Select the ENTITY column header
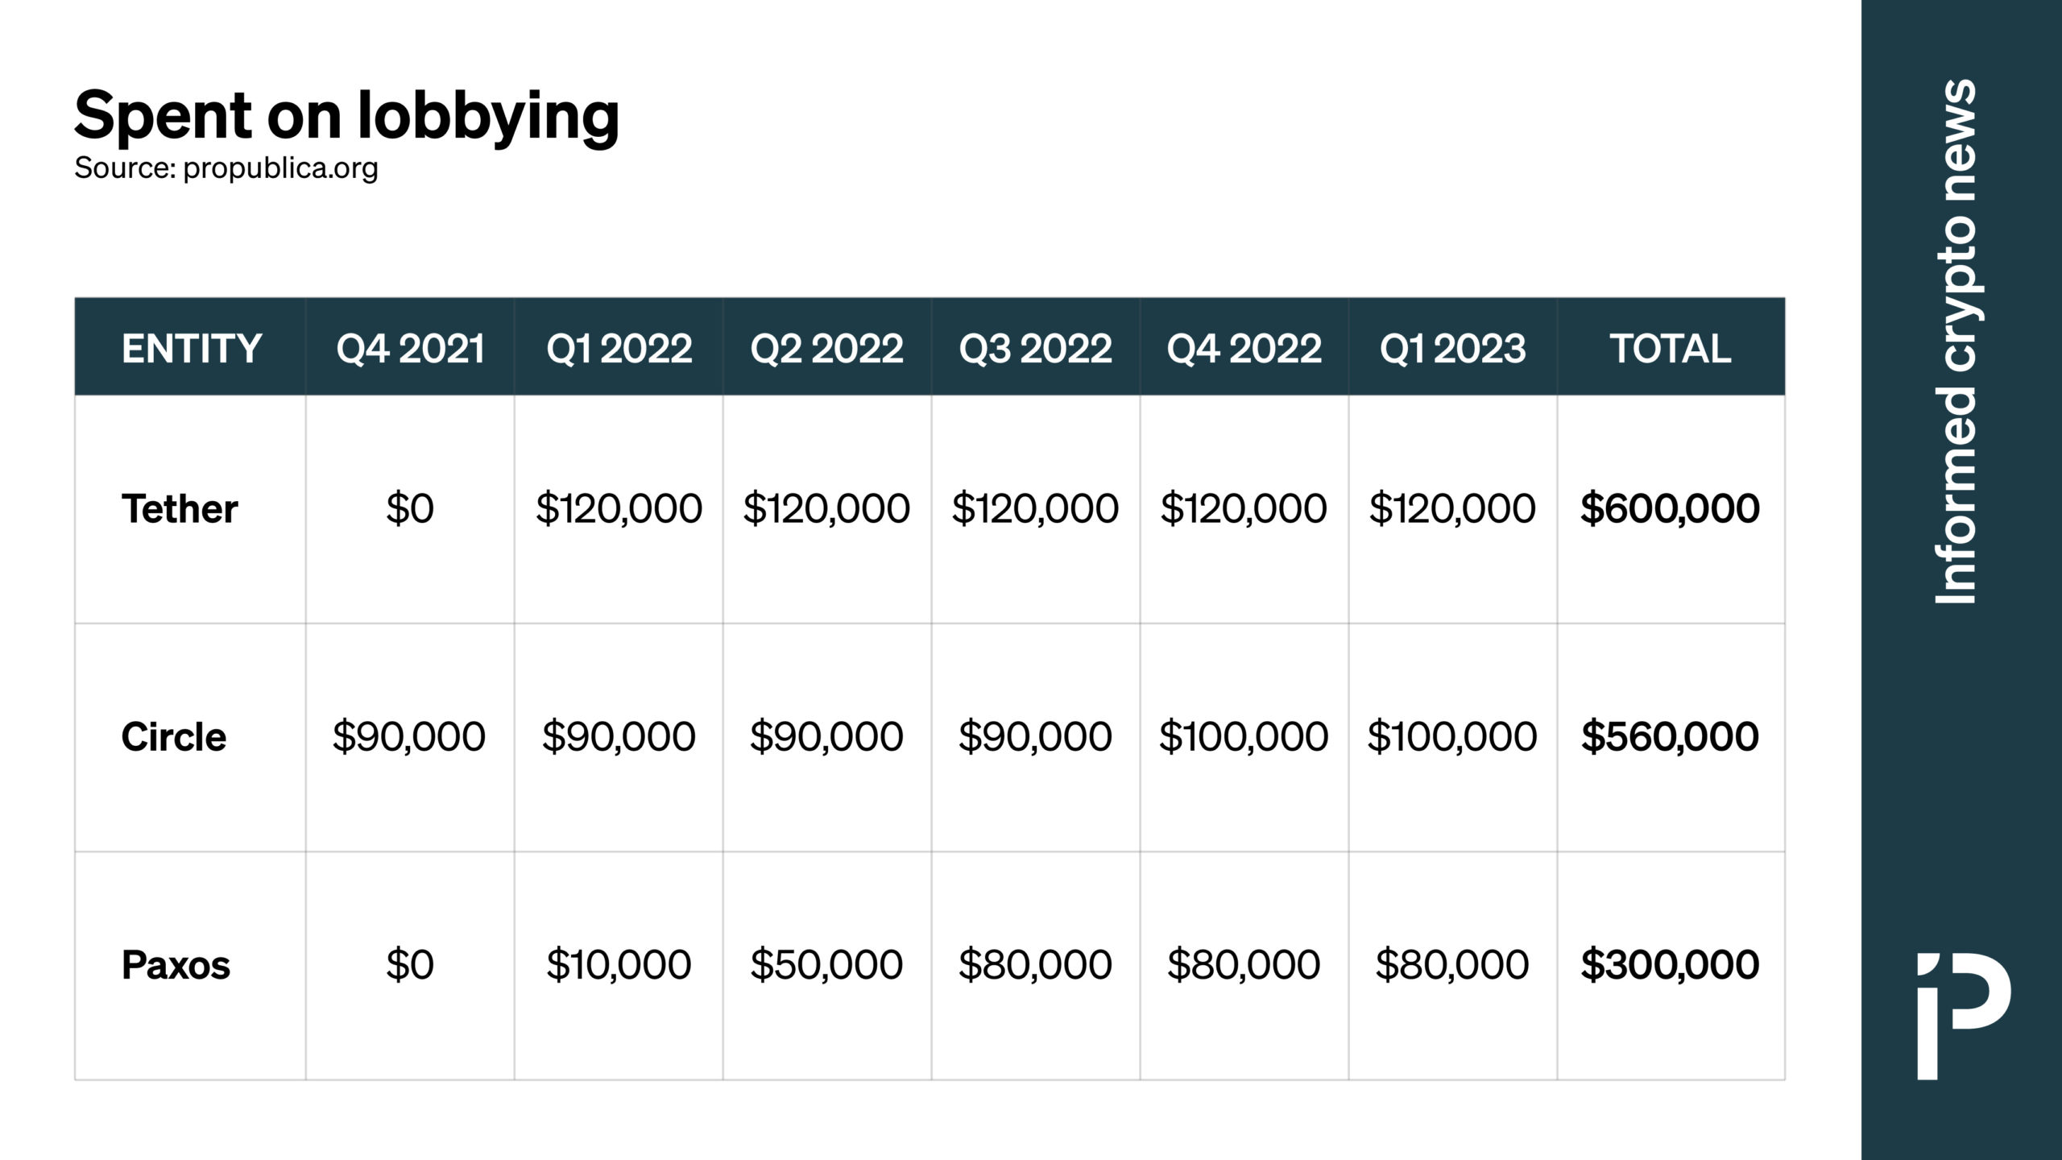2062x1160 pixels. click(191, 347)
